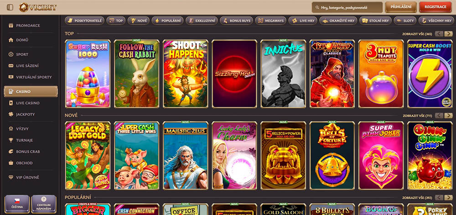
Task: Go to Domů home icon
Action: tap(11, 40)
